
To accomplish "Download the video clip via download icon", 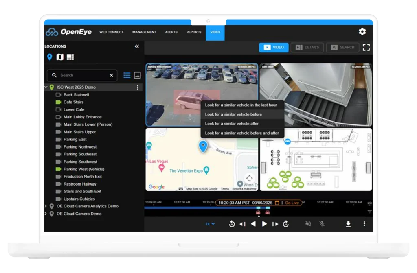I will point(348,224).
